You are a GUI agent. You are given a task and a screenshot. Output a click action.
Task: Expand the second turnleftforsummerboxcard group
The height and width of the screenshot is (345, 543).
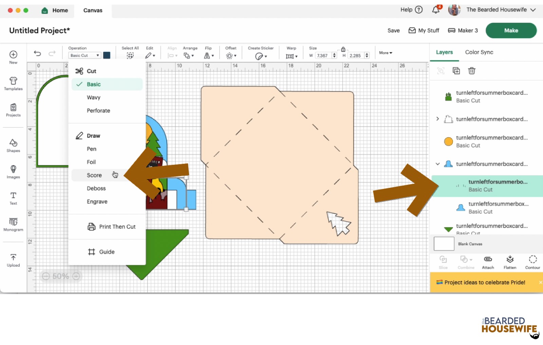click(x=437, y=119)
